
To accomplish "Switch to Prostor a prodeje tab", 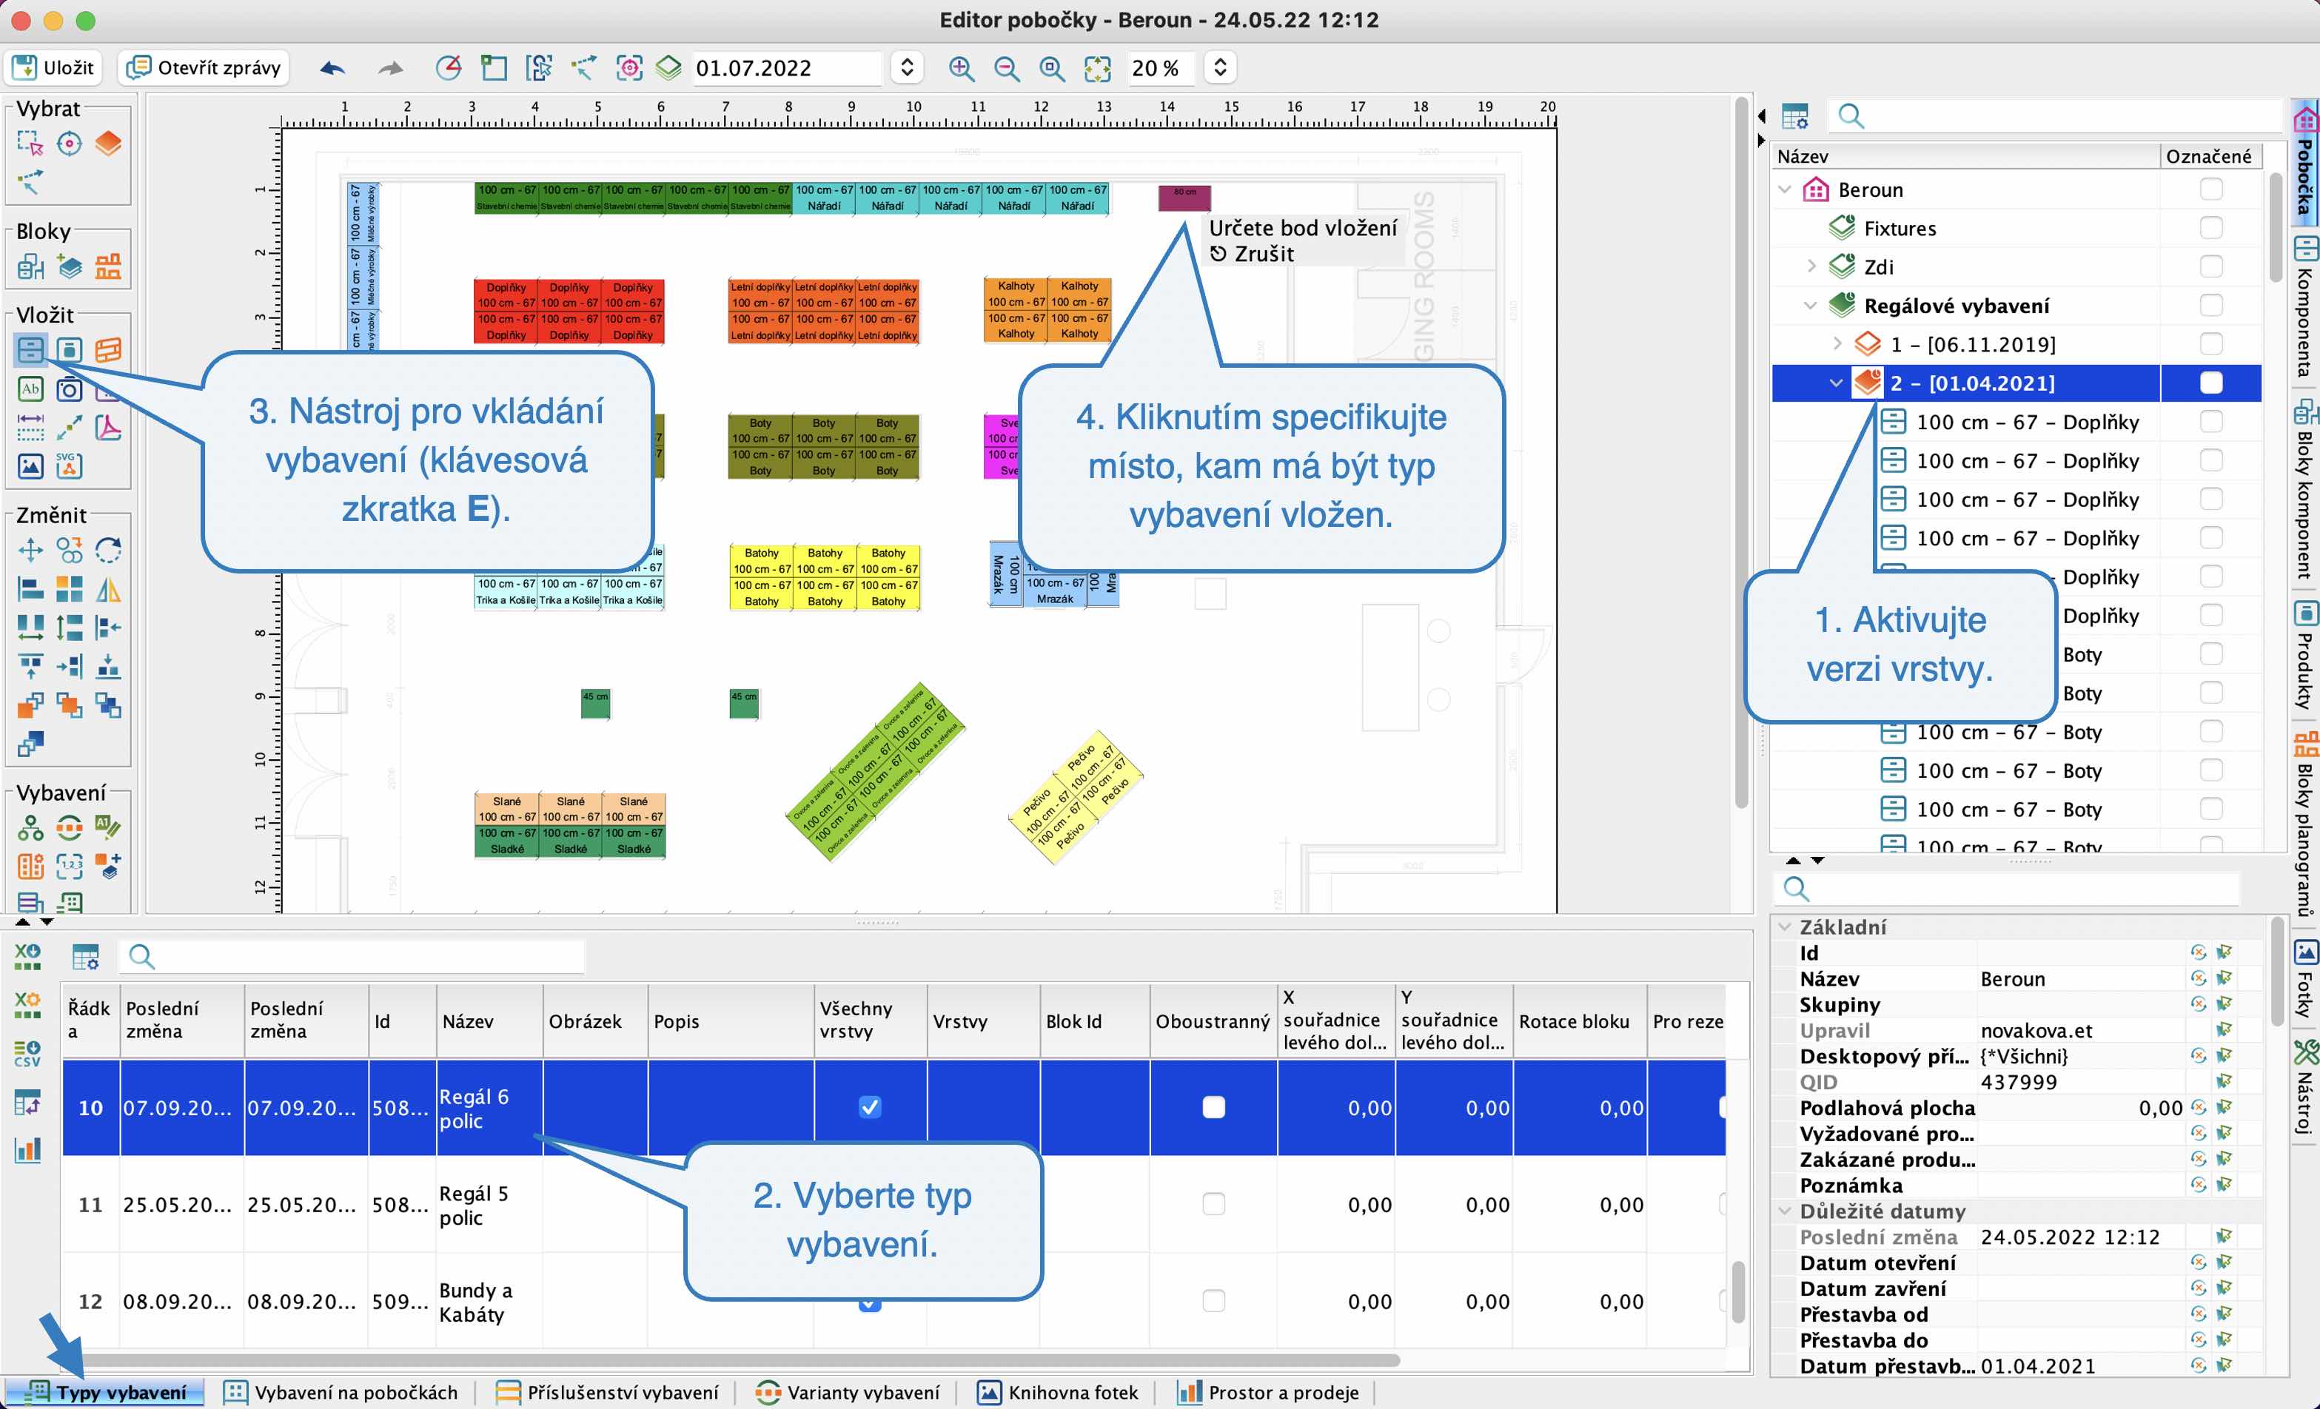I will [1267, 1393].
